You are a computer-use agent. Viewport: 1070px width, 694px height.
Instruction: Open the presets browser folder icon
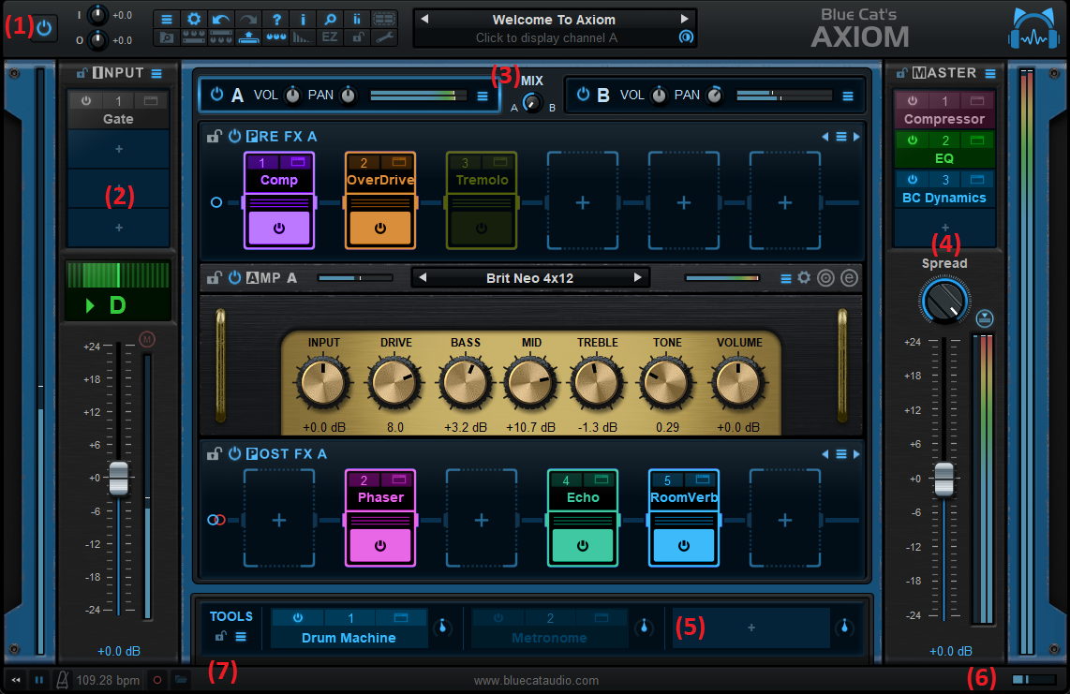click(167, 37)
